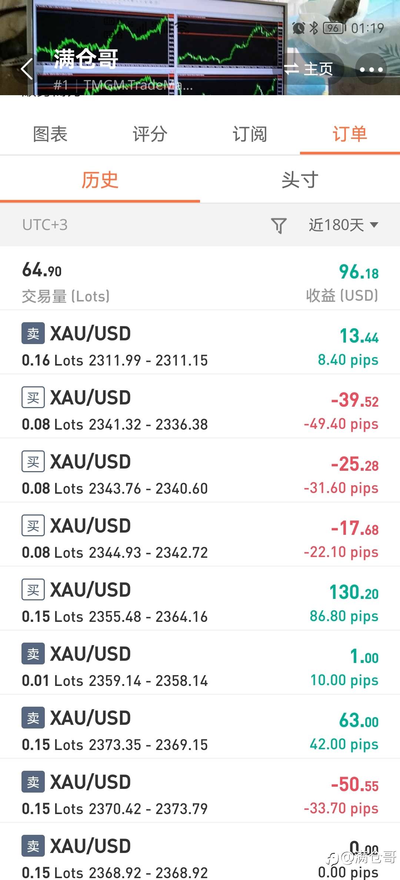Open the sell order with -50.55 loss

click(200, 791)
